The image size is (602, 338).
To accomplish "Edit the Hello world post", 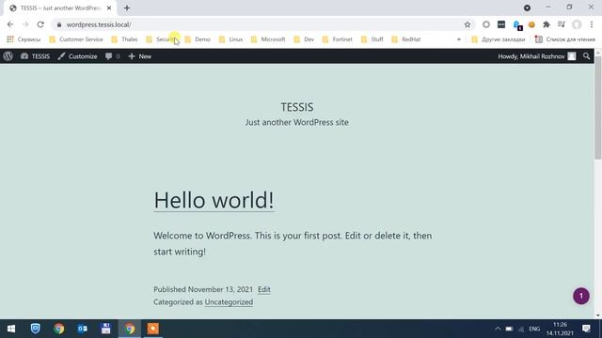I will [263, 289].
